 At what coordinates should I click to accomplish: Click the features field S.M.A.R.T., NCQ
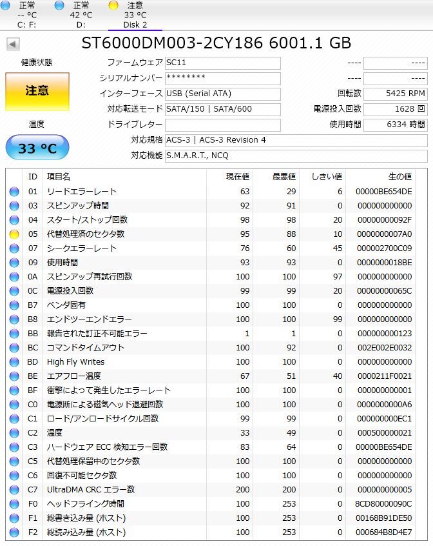click(x=296, y=156)
